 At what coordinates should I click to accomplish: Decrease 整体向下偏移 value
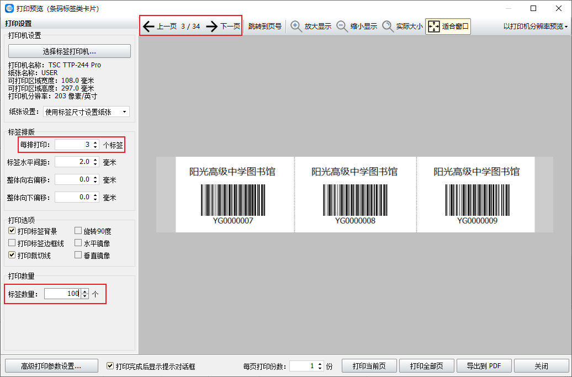[95, 200]
